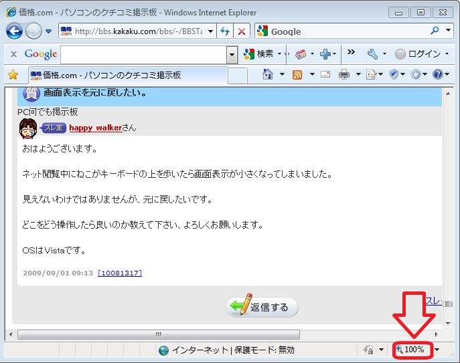460x363 pixels.
Task: Click the インターネット security zone globe icon
Action: (163, 350)
